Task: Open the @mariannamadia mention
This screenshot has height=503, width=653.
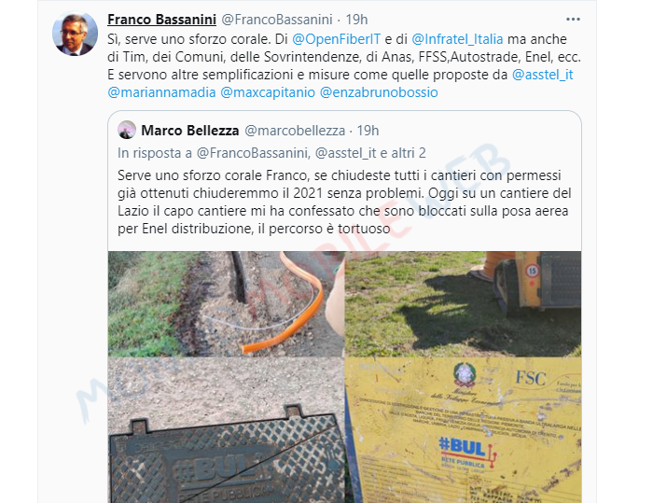Action: click(161, 92)
